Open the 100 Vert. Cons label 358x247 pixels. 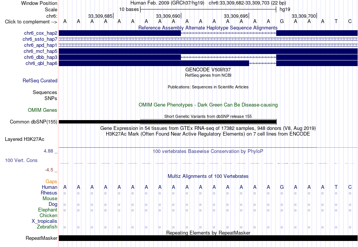pyautogui.click(x=21, y=160)
